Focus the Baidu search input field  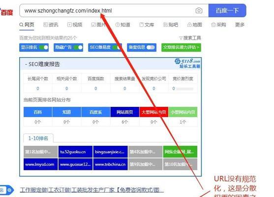[x=114, y=10]
